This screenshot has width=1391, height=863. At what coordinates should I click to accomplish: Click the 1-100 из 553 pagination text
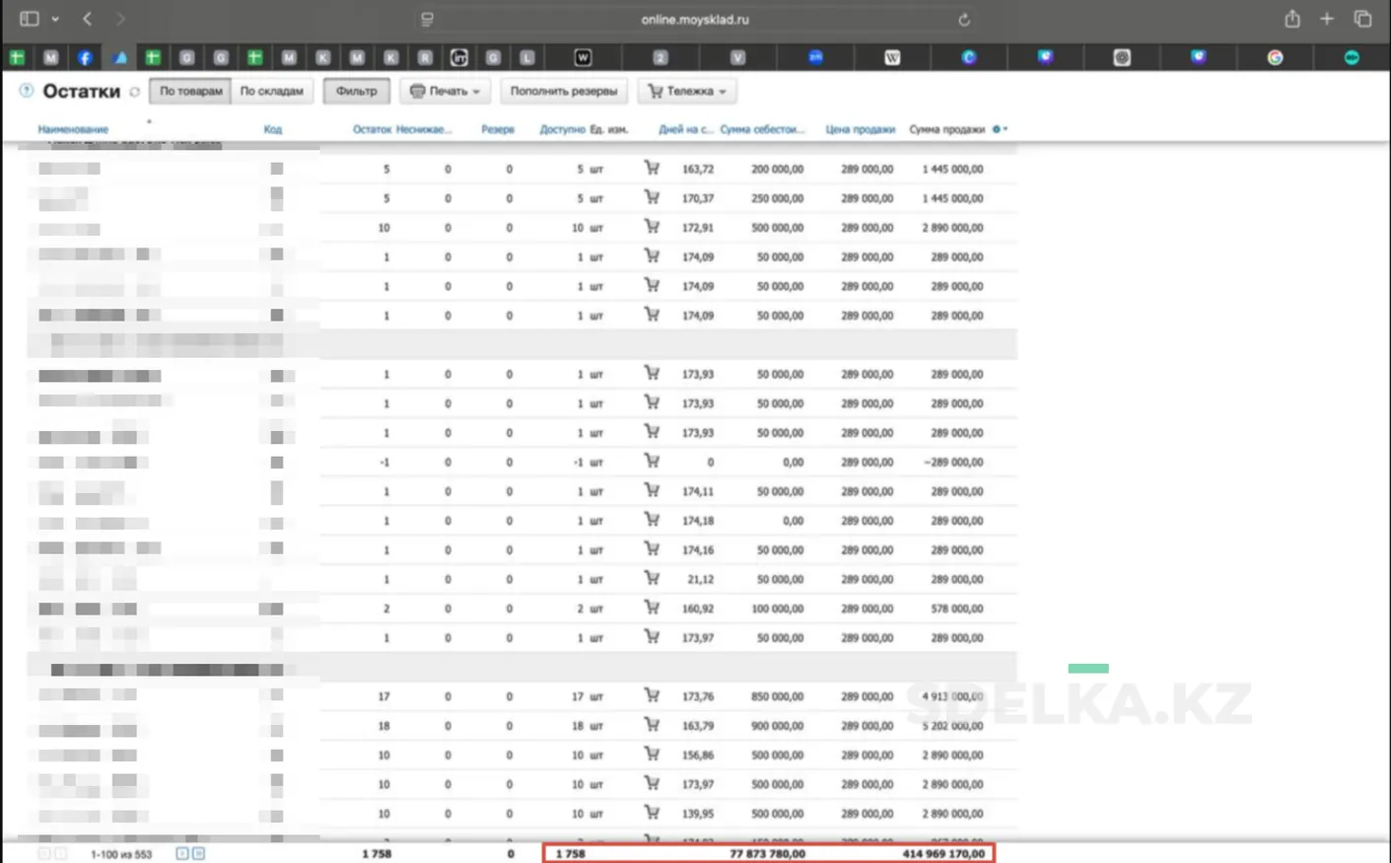coord(121,854)
